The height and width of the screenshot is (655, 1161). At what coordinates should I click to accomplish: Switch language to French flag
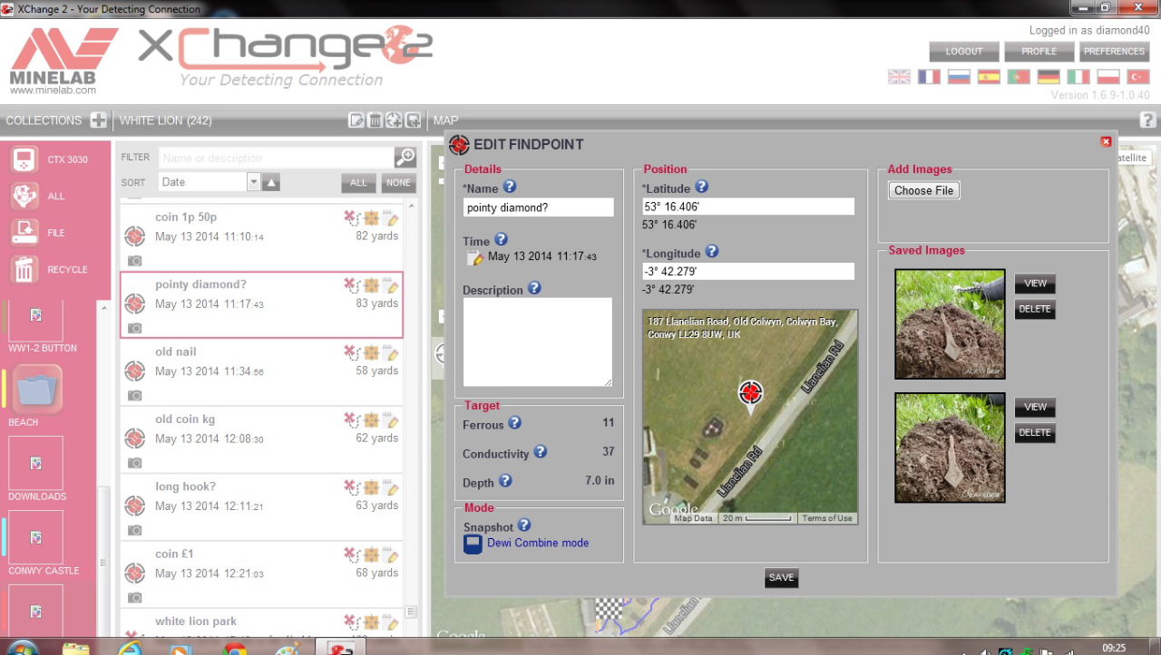pyautogui.click(x=929, y=77)
